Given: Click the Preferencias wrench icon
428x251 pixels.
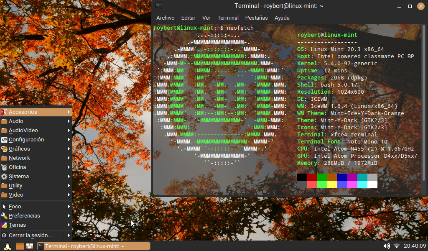Looking at the screenshot, I should [4, 216].
